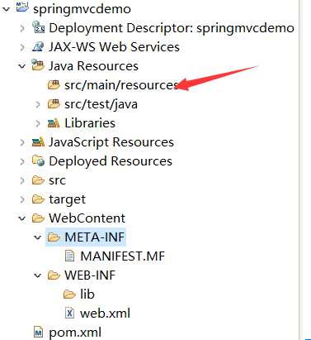Viewport: 311px width, 340px height.
Task: Expand the src/test/java source folder
Action: coord(38,104)
